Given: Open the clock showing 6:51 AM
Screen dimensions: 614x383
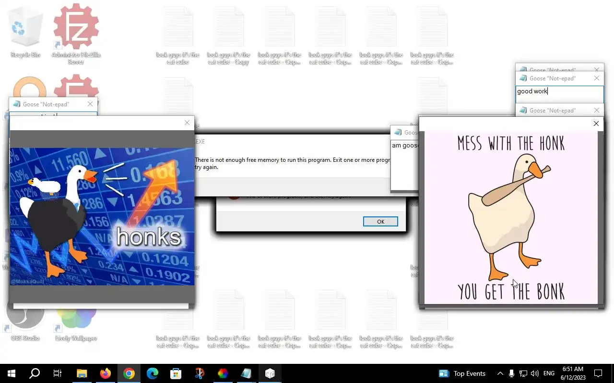Looking at the screenshot, I should (573, 373).
